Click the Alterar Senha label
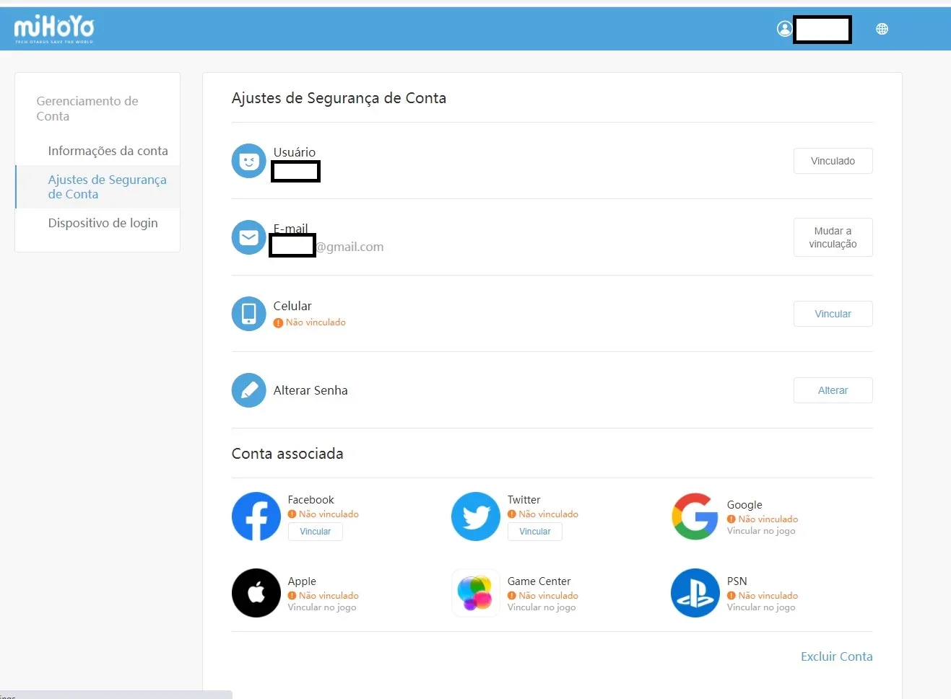Screen dimensions: 951x699 coord(311,390)
